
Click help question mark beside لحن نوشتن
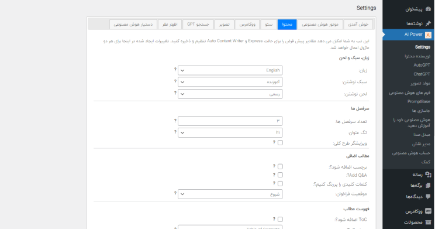point(175,93)
